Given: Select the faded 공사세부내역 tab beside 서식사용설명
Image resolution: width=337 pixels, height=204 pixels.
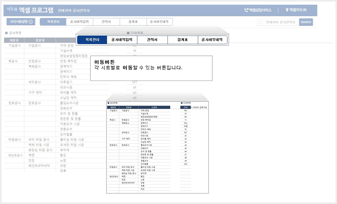Looking at the screenshot, I should pos(159,22).
